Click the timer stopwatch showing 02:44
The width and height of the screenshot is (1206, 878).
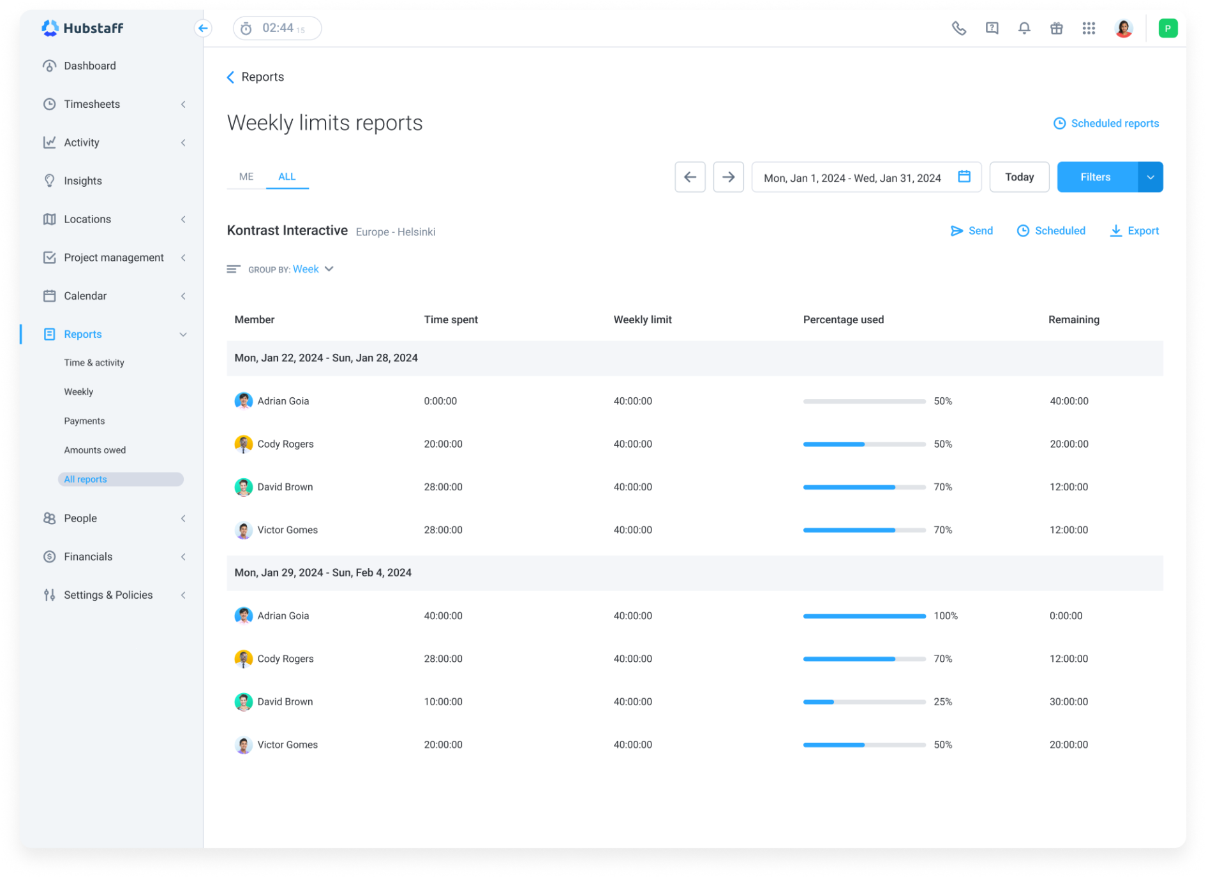[x=275, y=28]
